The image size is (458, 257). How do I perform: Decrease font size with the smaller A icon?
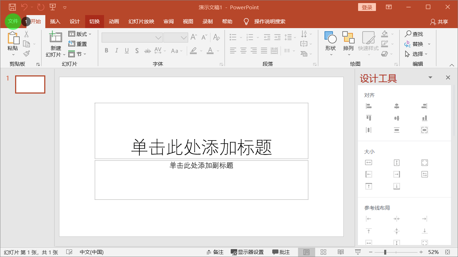[x=204, y=37]
